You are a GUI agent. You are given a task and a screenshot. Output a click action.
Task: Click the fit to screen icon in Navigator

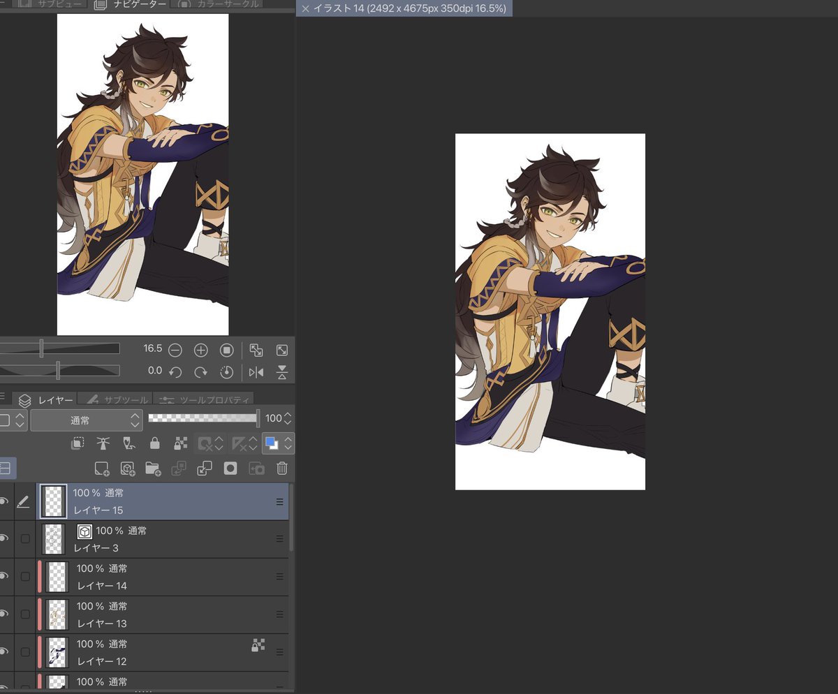(282, 350)
